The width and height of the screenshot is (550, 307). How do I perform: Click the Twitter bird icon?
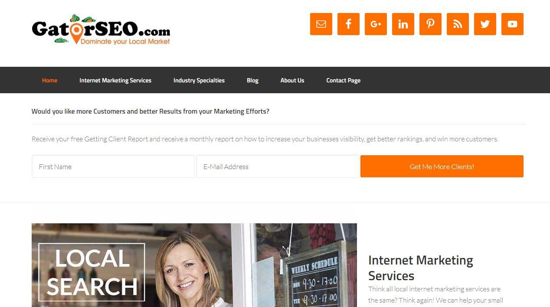pyautogui.click(x=485, y=24)
